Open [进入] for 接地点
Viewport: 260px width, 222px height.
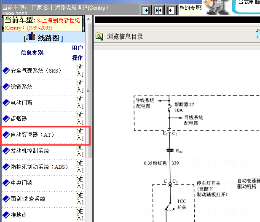click(x=80, y=214)
